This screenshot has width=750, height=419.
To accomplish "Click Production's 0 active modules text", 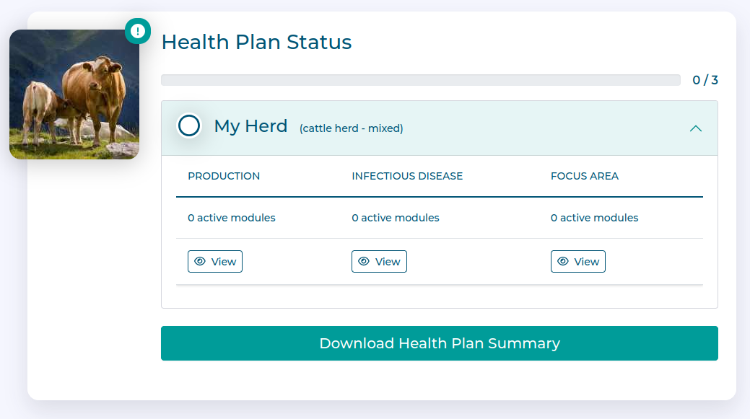I will (x=232, y=218).
